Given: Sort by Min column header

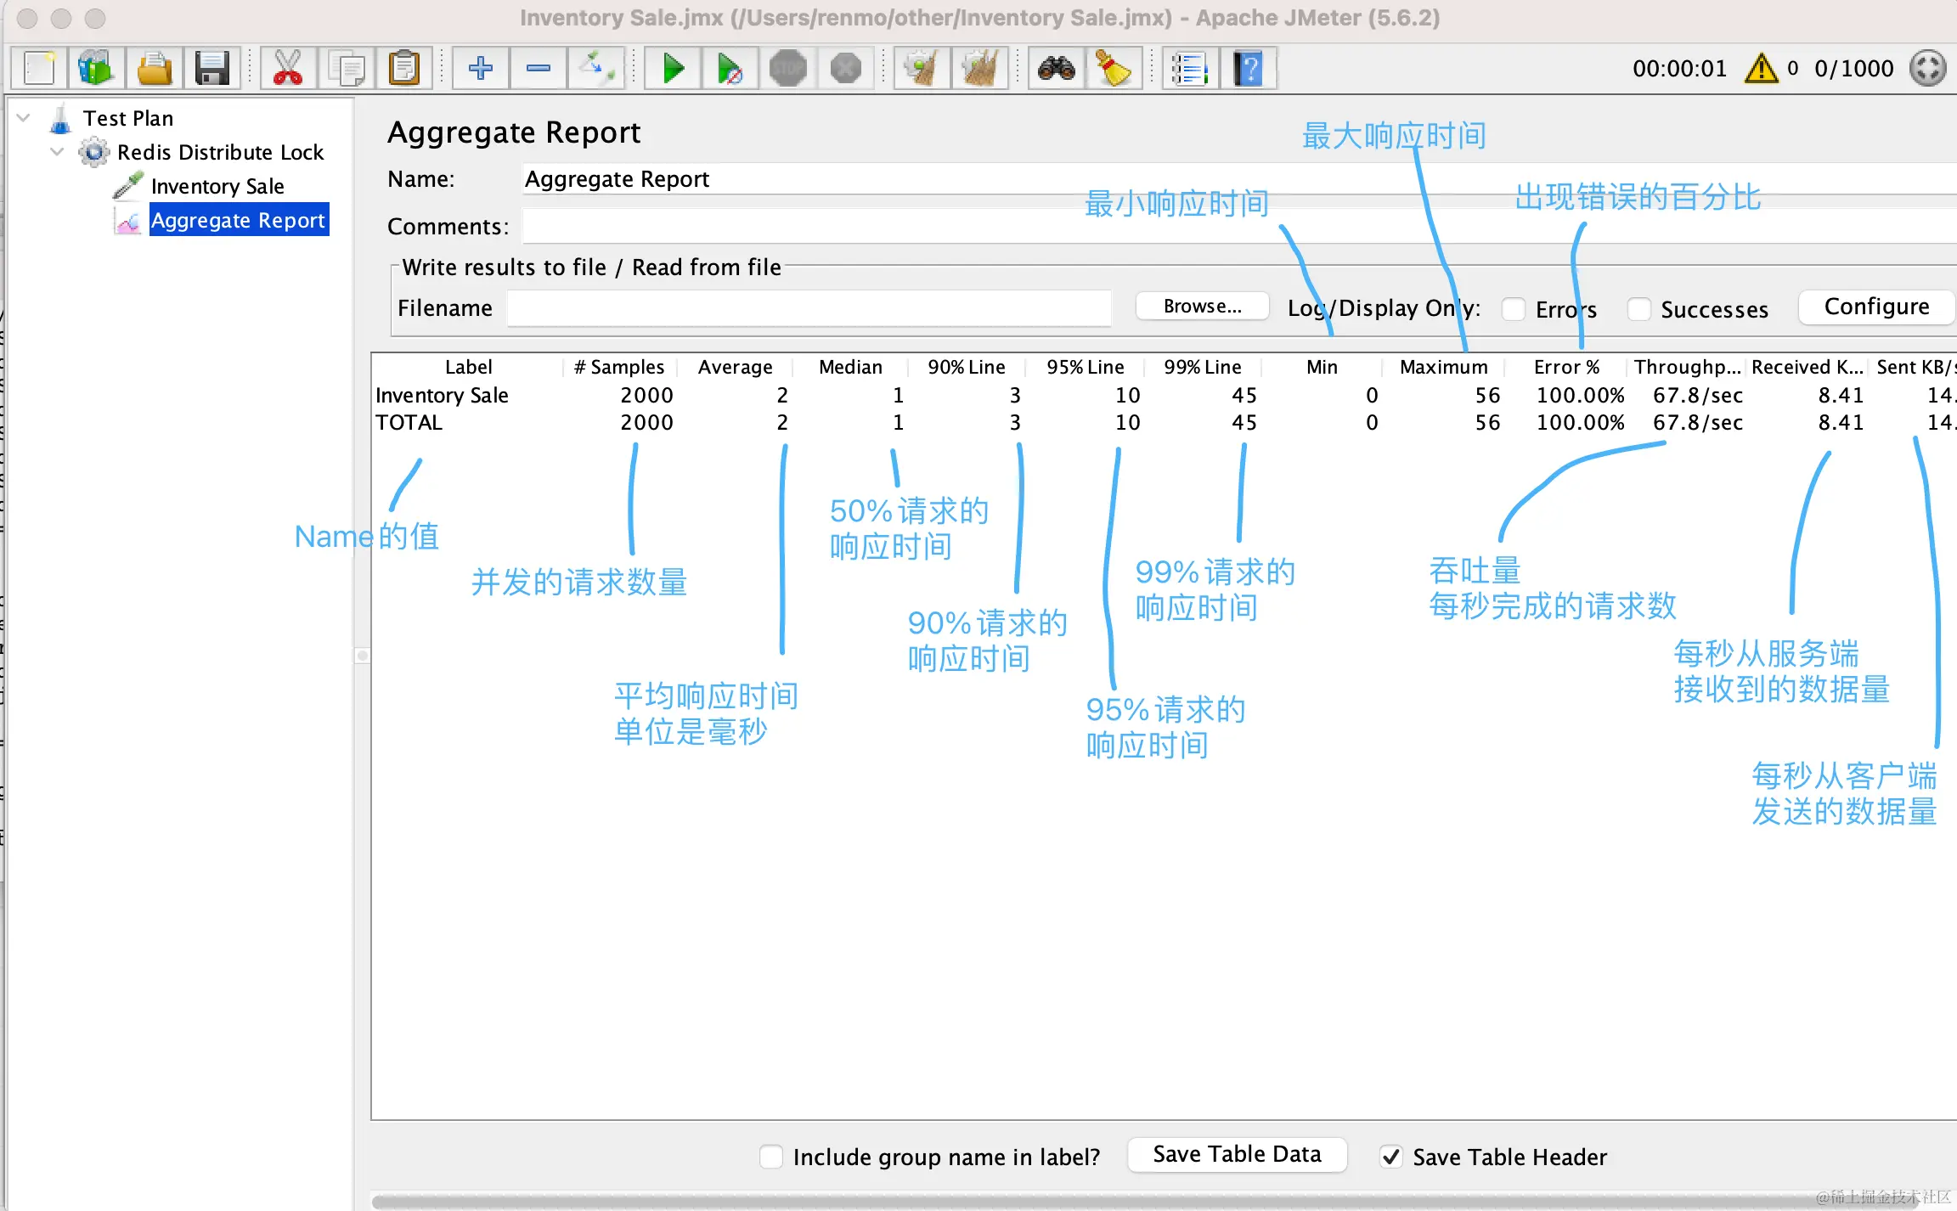Looking at the screenshot, I should point(1322,367).
